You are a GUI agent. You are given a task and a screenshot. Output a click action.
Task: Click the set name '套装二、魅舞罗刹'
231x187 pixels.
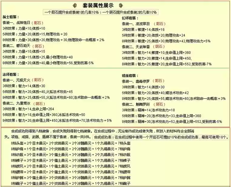[136, 104]
